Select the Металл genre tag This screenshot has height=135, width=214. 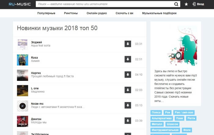point(157,124)
